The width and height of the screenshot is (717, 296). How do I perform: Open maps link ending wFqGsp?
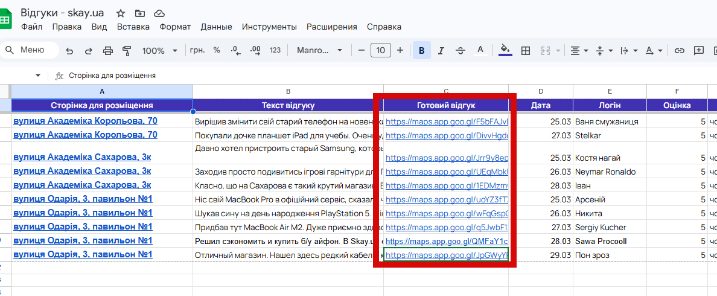point(447,213)
